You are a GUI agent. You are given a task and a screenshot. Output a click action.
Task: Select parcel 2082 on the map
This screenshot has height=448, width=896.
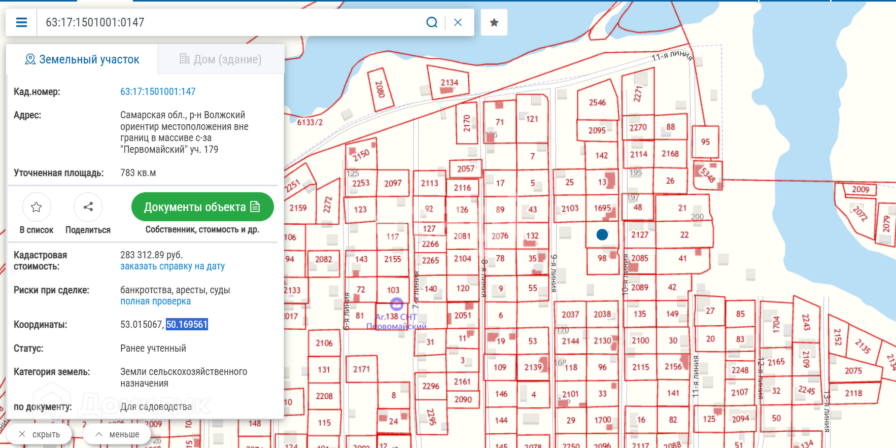[x=323, y=259]
